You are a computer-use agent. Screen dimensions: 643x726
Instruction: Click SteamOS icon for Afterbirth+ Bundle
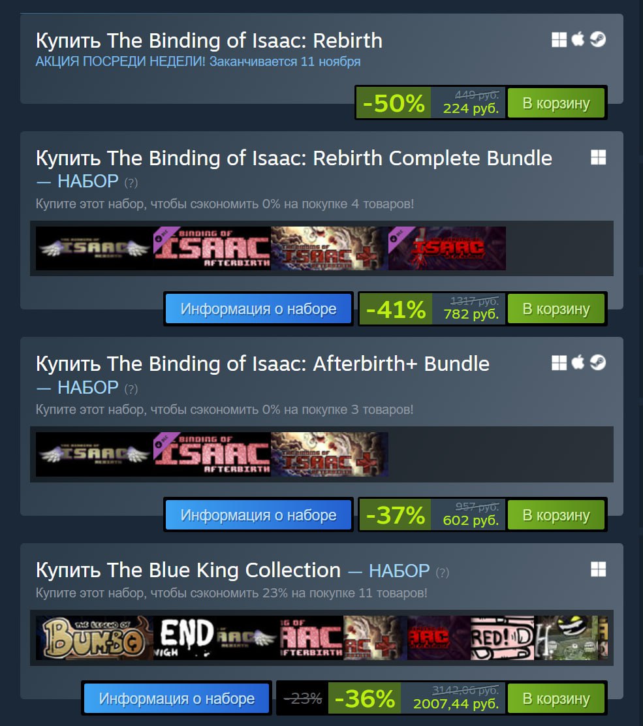(598, 362)
